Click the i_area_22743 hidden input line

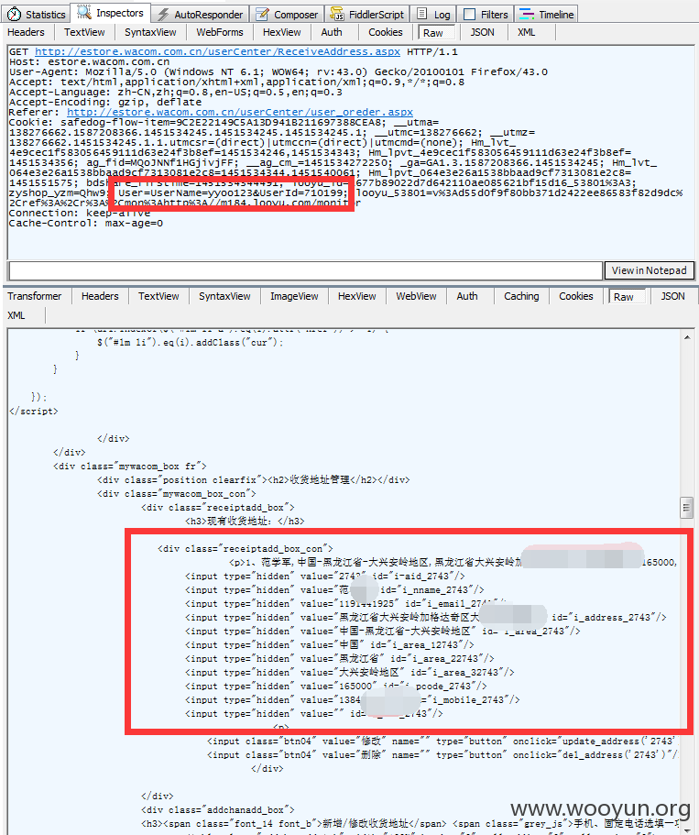(340, 659)
